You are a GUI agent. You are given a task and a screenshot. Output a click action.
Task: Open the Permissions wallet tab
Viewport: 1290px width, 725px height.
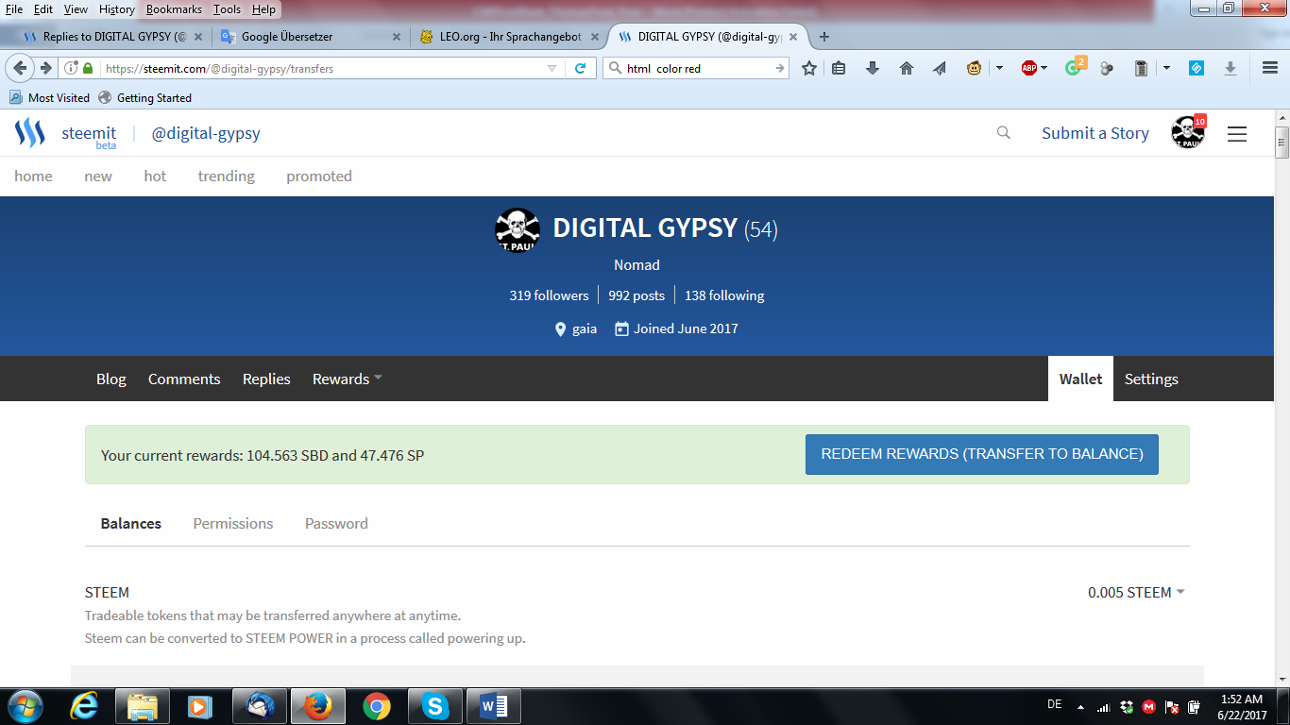(x=233, y=523)
